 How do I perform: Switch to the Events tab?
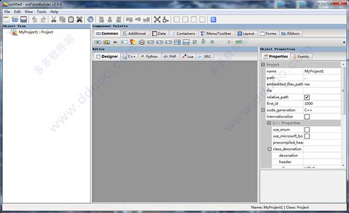click(x=301, y=57)
